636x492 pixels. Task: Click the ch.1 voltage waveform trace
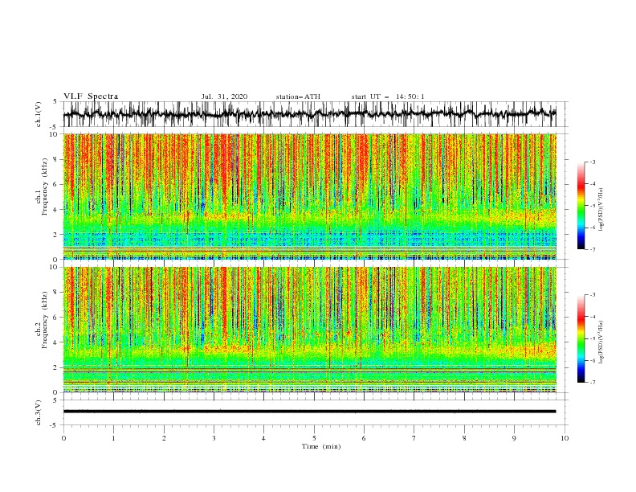click(x=309, y=114)
